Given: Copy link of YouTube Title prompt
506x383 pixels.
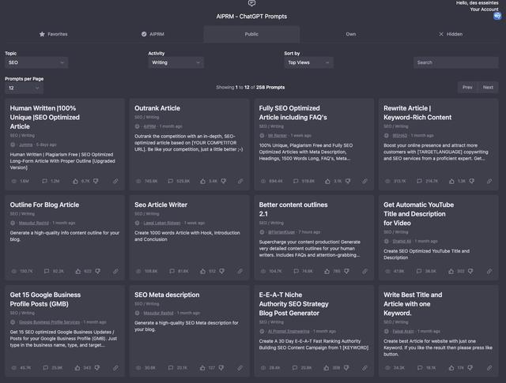Looking at the screenshot, I should [489, 271].
